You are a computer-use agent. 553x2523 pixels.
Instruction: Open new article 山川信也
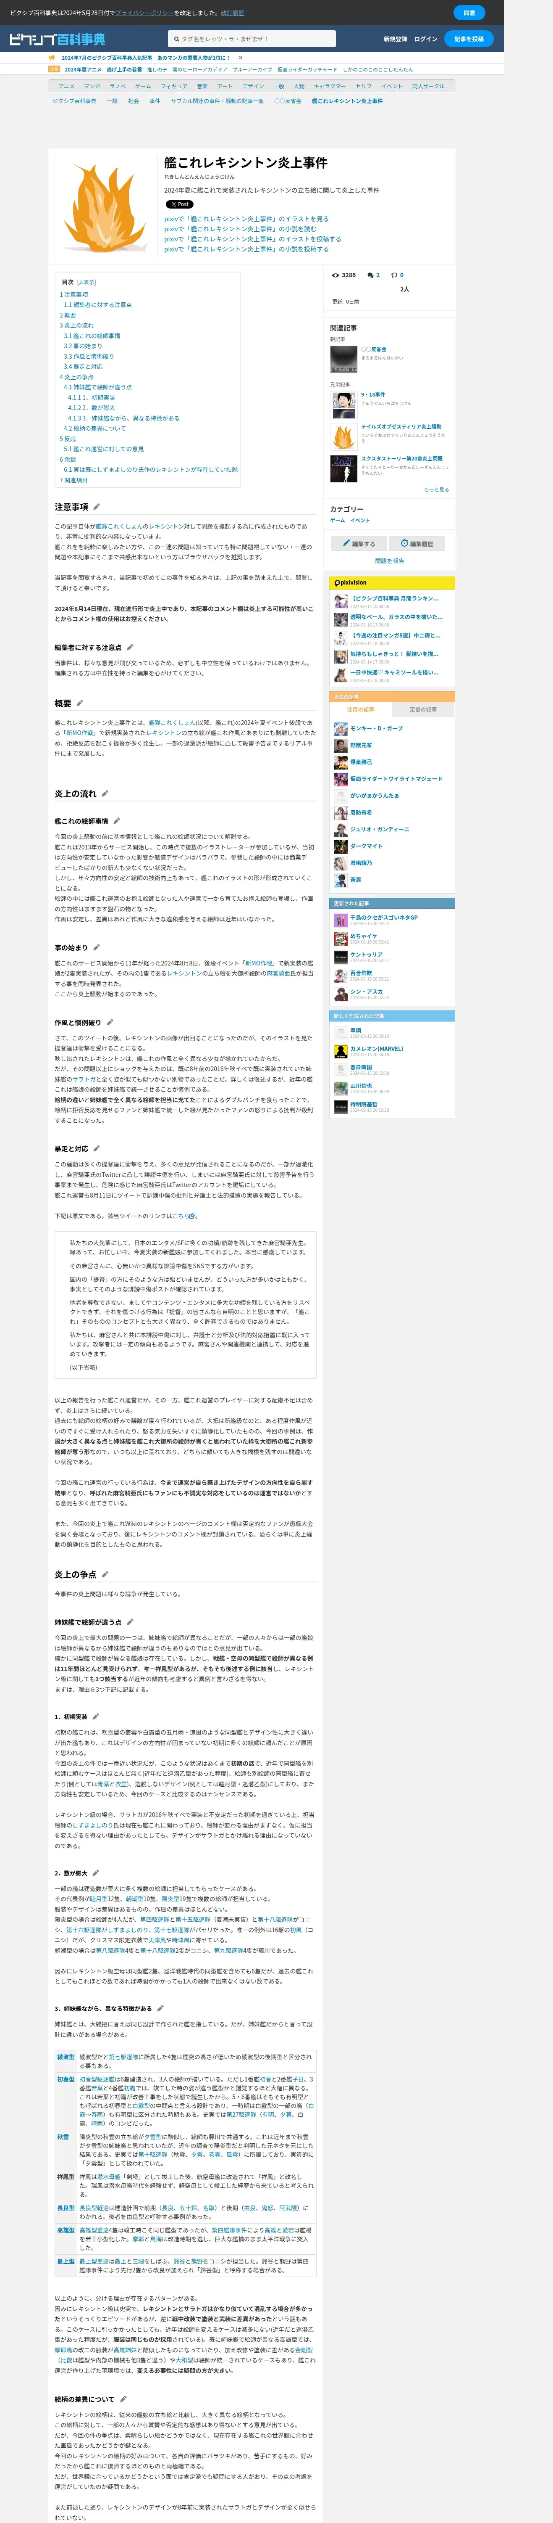click(361, 1085)
